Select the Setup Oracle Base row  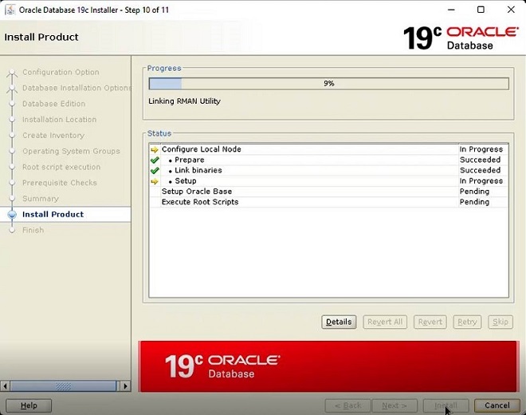(x=328, y=192)
